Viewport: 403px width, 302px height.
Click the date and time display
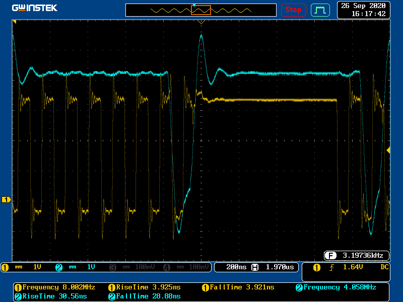tap(363, 10)
